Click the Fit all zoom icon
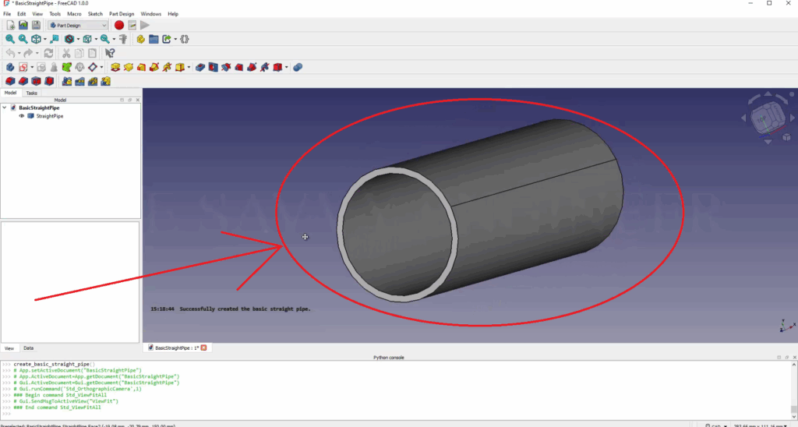The width and height of the screenshot is (798, 427). tap(10, 39)
